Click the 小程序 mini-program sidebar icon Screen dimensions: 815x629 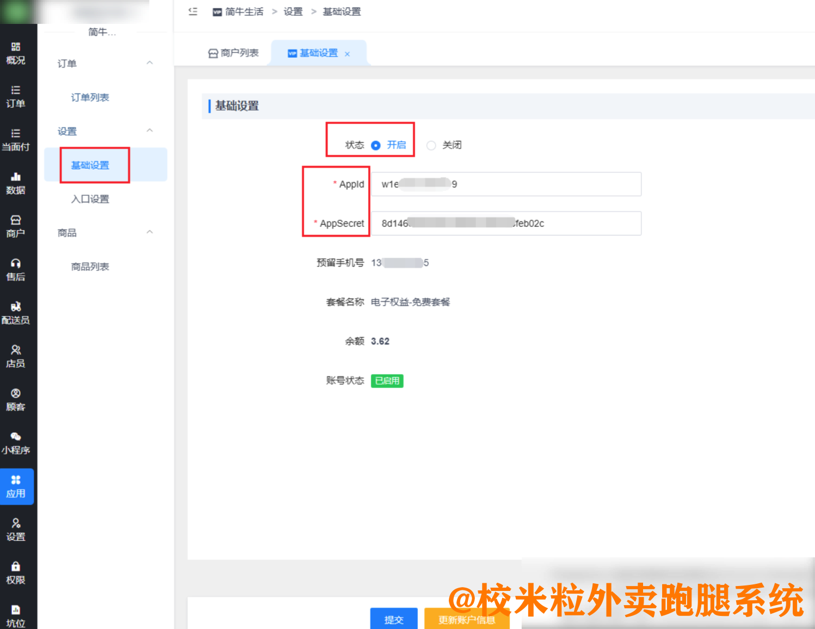point(17,442)
